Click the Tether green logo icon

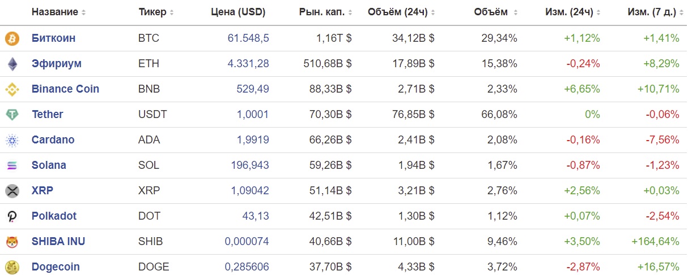click(12, 115)
